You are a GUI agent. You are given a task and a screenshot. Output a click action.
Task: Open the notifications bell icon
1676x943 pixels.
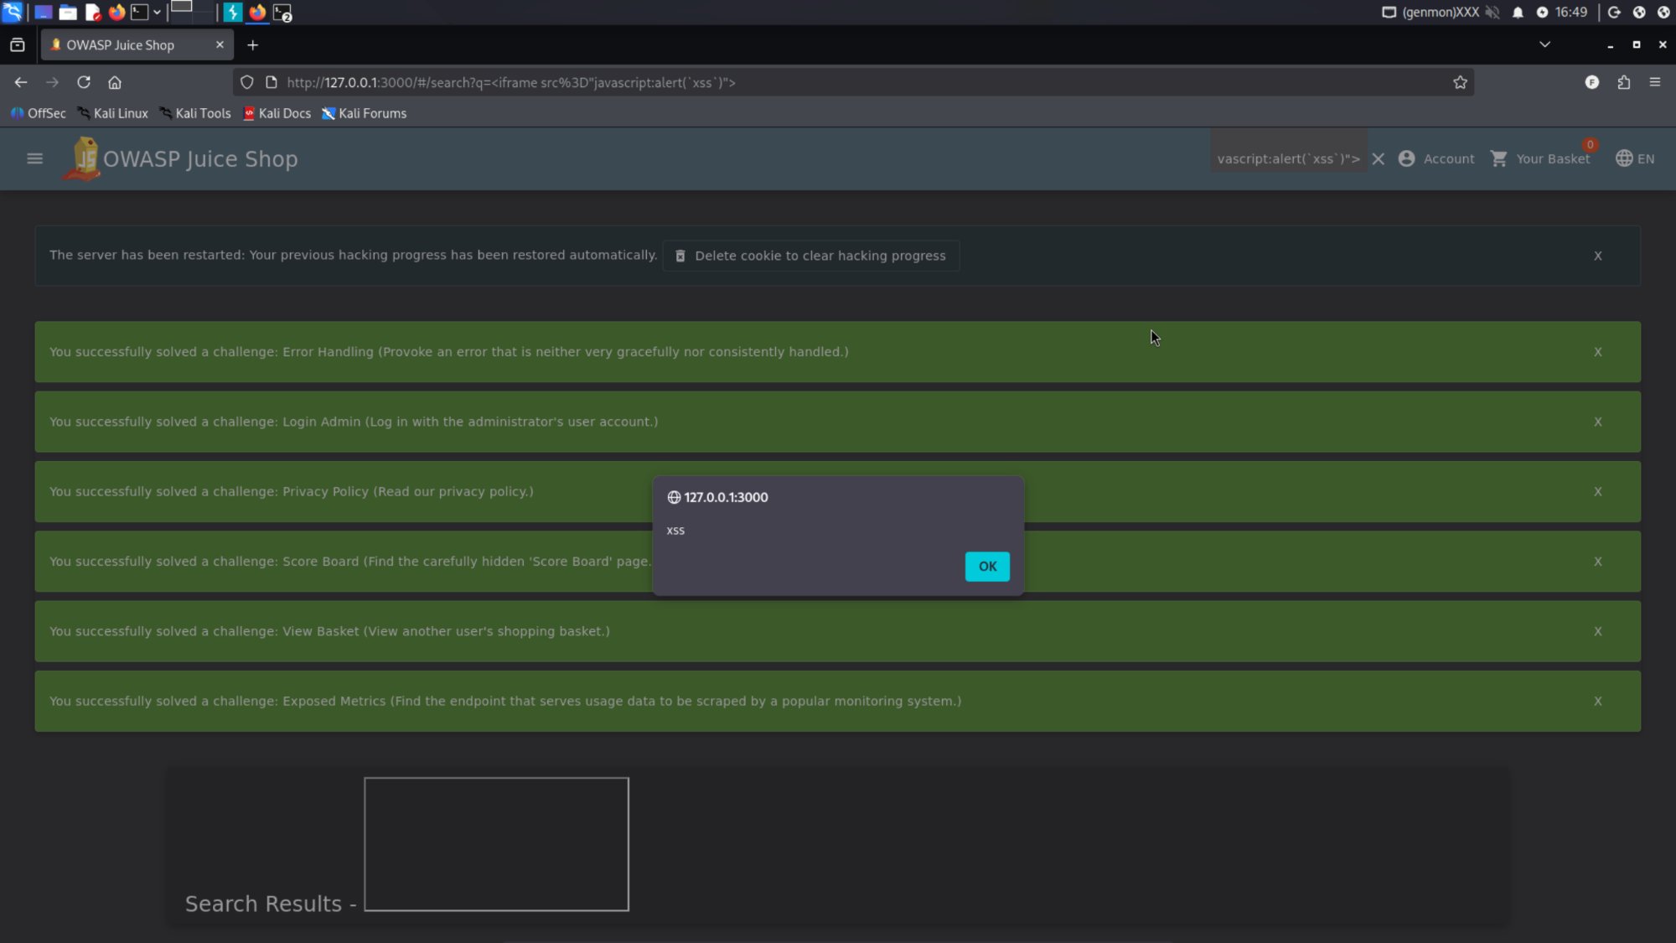point(1518,12)
